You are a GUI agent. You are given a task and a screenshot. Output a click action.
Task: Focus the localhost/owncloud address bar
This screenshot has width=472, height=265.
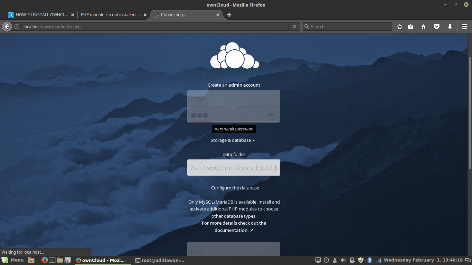tap(155, 27)
